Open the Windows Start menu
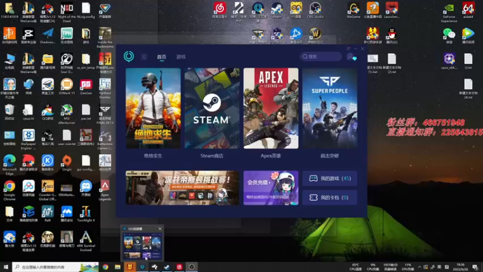 point(6,267)
